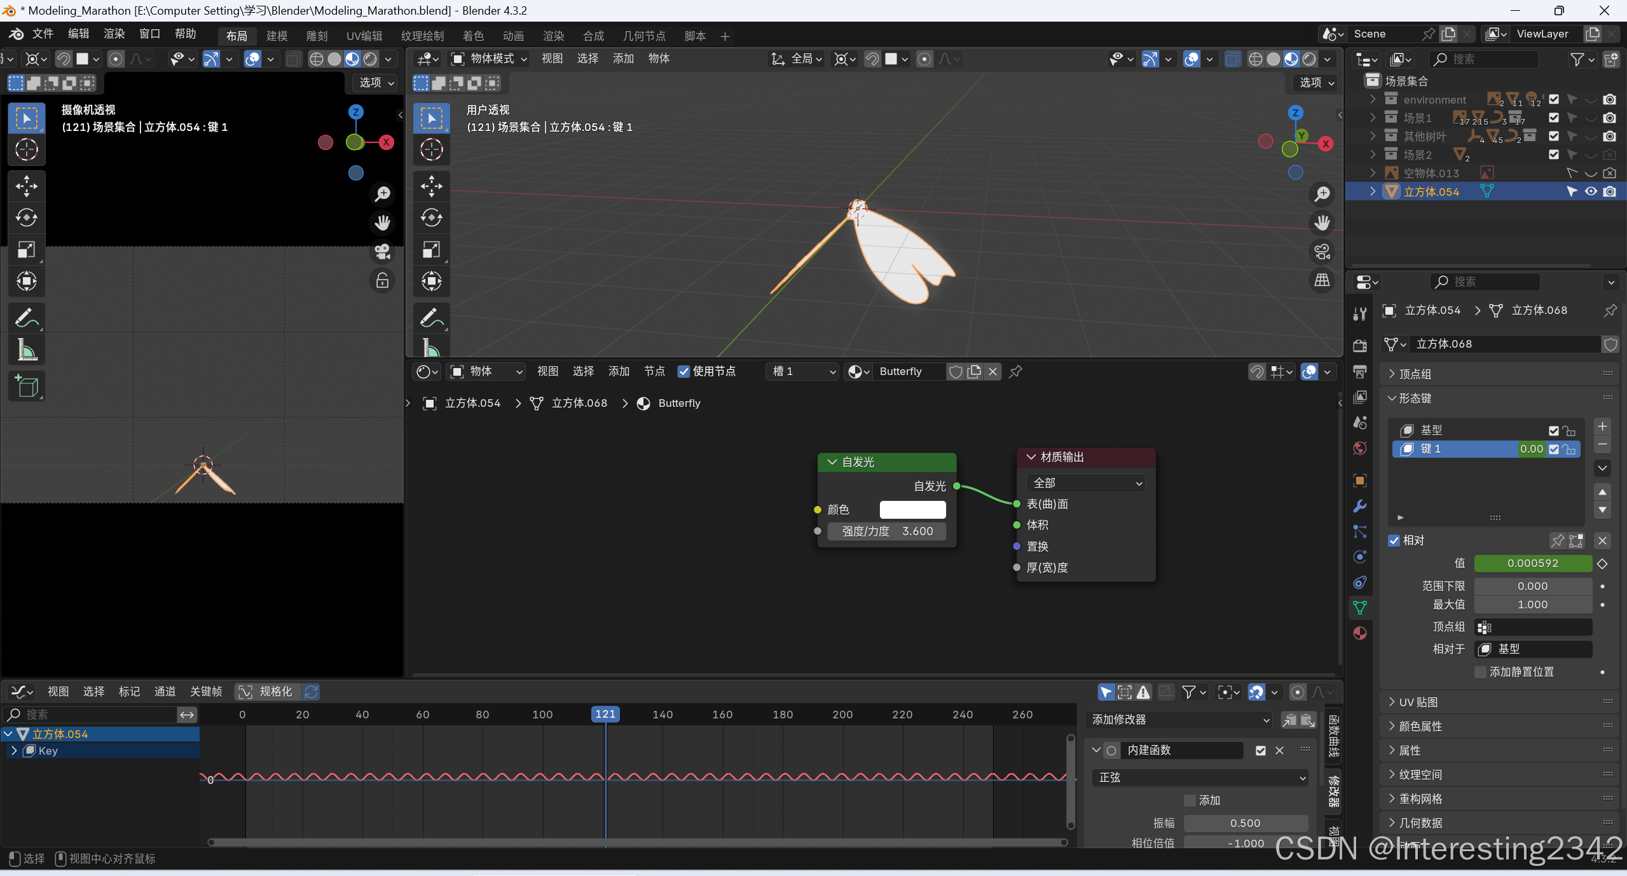This screenshot has height=876, width=1627.
Task: Select the Annotate tool in main viewport
Action: tap(431, 317)
